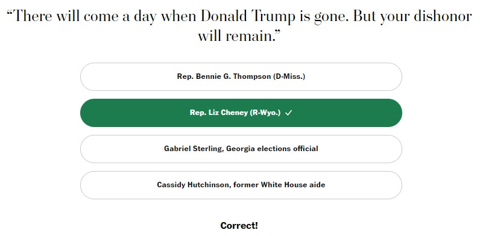Click the "(D-Miss.)" party label
Screen dimensions: 480x236
[x=289, y=76]
